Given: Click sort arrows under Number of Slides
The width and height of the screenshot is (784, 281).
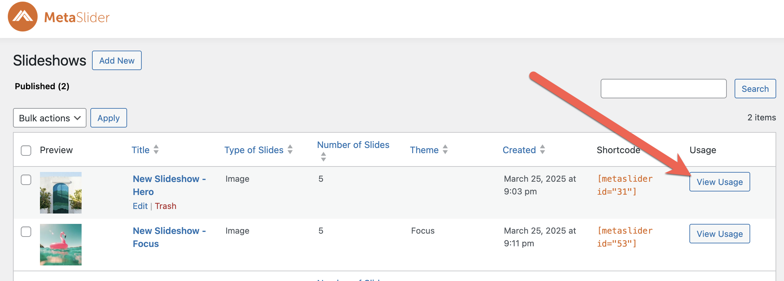Looking at the screenshot, I should pos(323,157).
